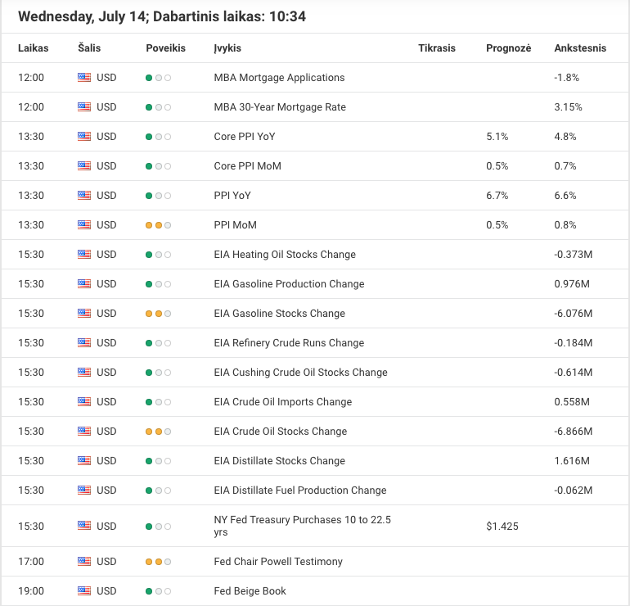This screenshot has height=606, width=630.
Task: Click the flag icon in the PPI MoM row
Action: pos(84,224)
